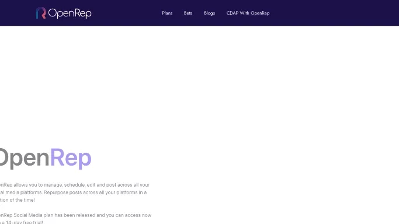Go to the Beta page
The width and height of the screenshot is (399, 224).
tap(188, 13)
